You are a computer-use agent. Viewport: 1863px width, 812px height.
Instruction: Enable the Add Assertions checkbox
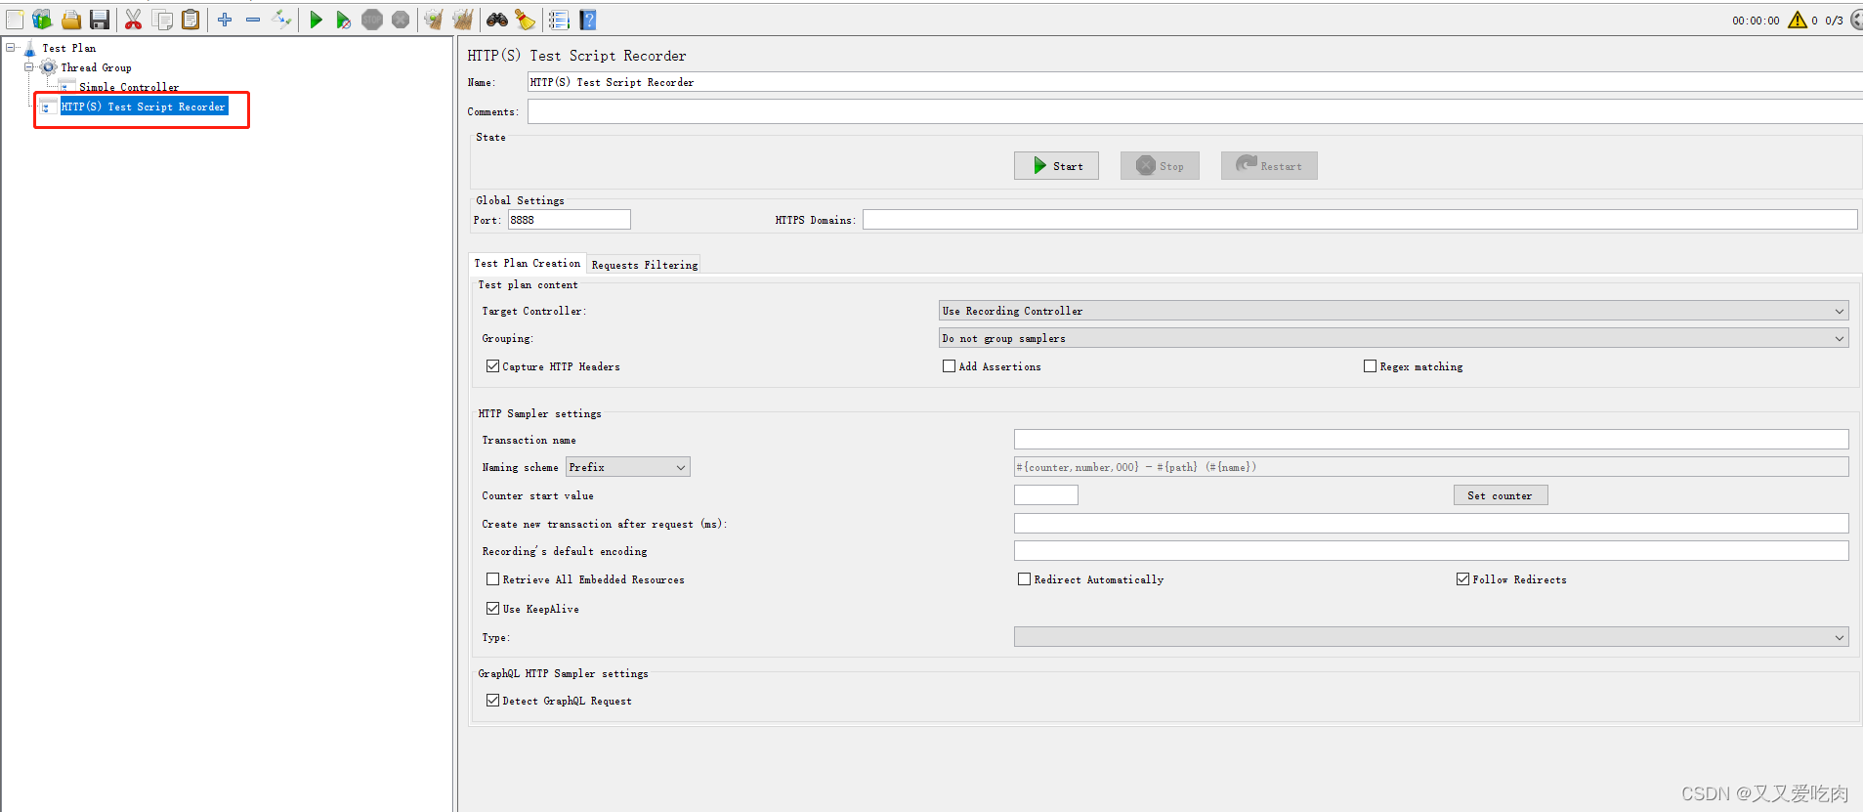point(949,366)
